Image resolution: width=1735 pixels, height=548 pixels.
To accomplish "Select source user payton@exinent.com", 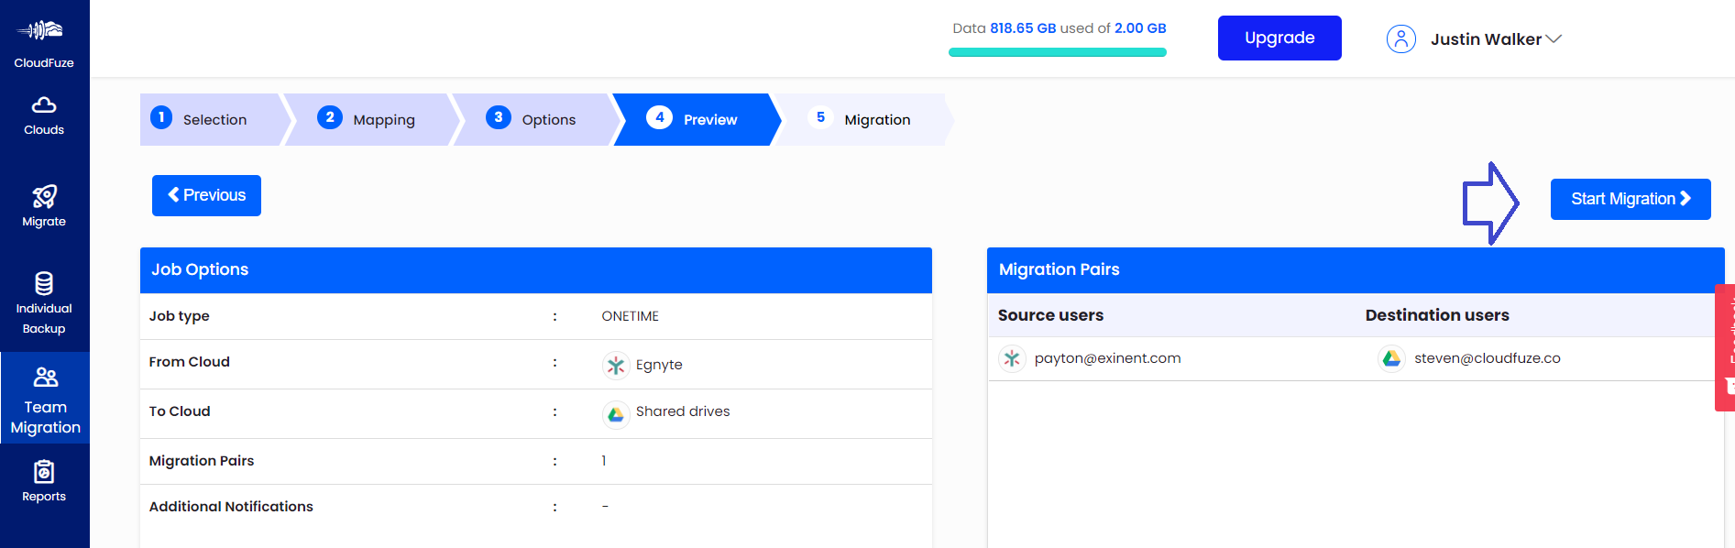I will (1107, 358).
